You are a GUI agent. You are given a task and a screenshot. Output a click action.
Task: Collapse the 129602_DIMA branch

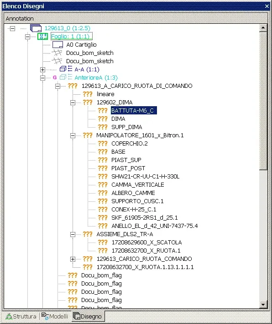73,103
